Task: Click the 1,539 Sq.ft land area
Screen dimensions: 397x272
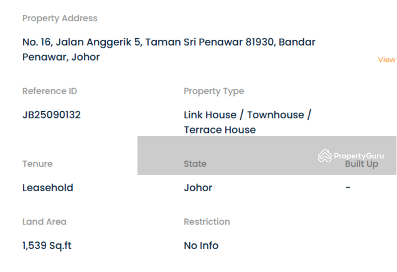Action: click(47, 245)
